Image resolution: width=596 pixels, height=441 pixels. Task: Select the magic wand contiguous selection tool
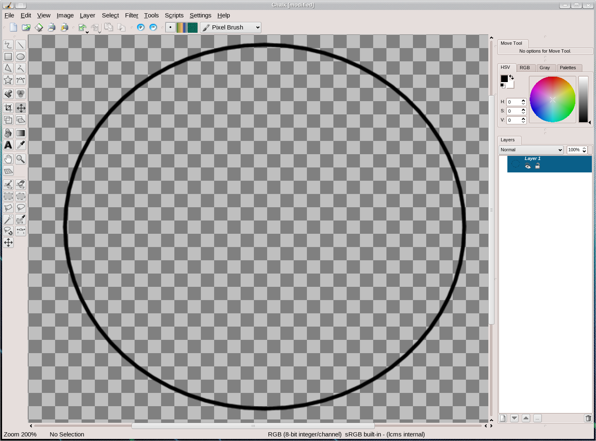pyautogui.click(x=8, y=219)
